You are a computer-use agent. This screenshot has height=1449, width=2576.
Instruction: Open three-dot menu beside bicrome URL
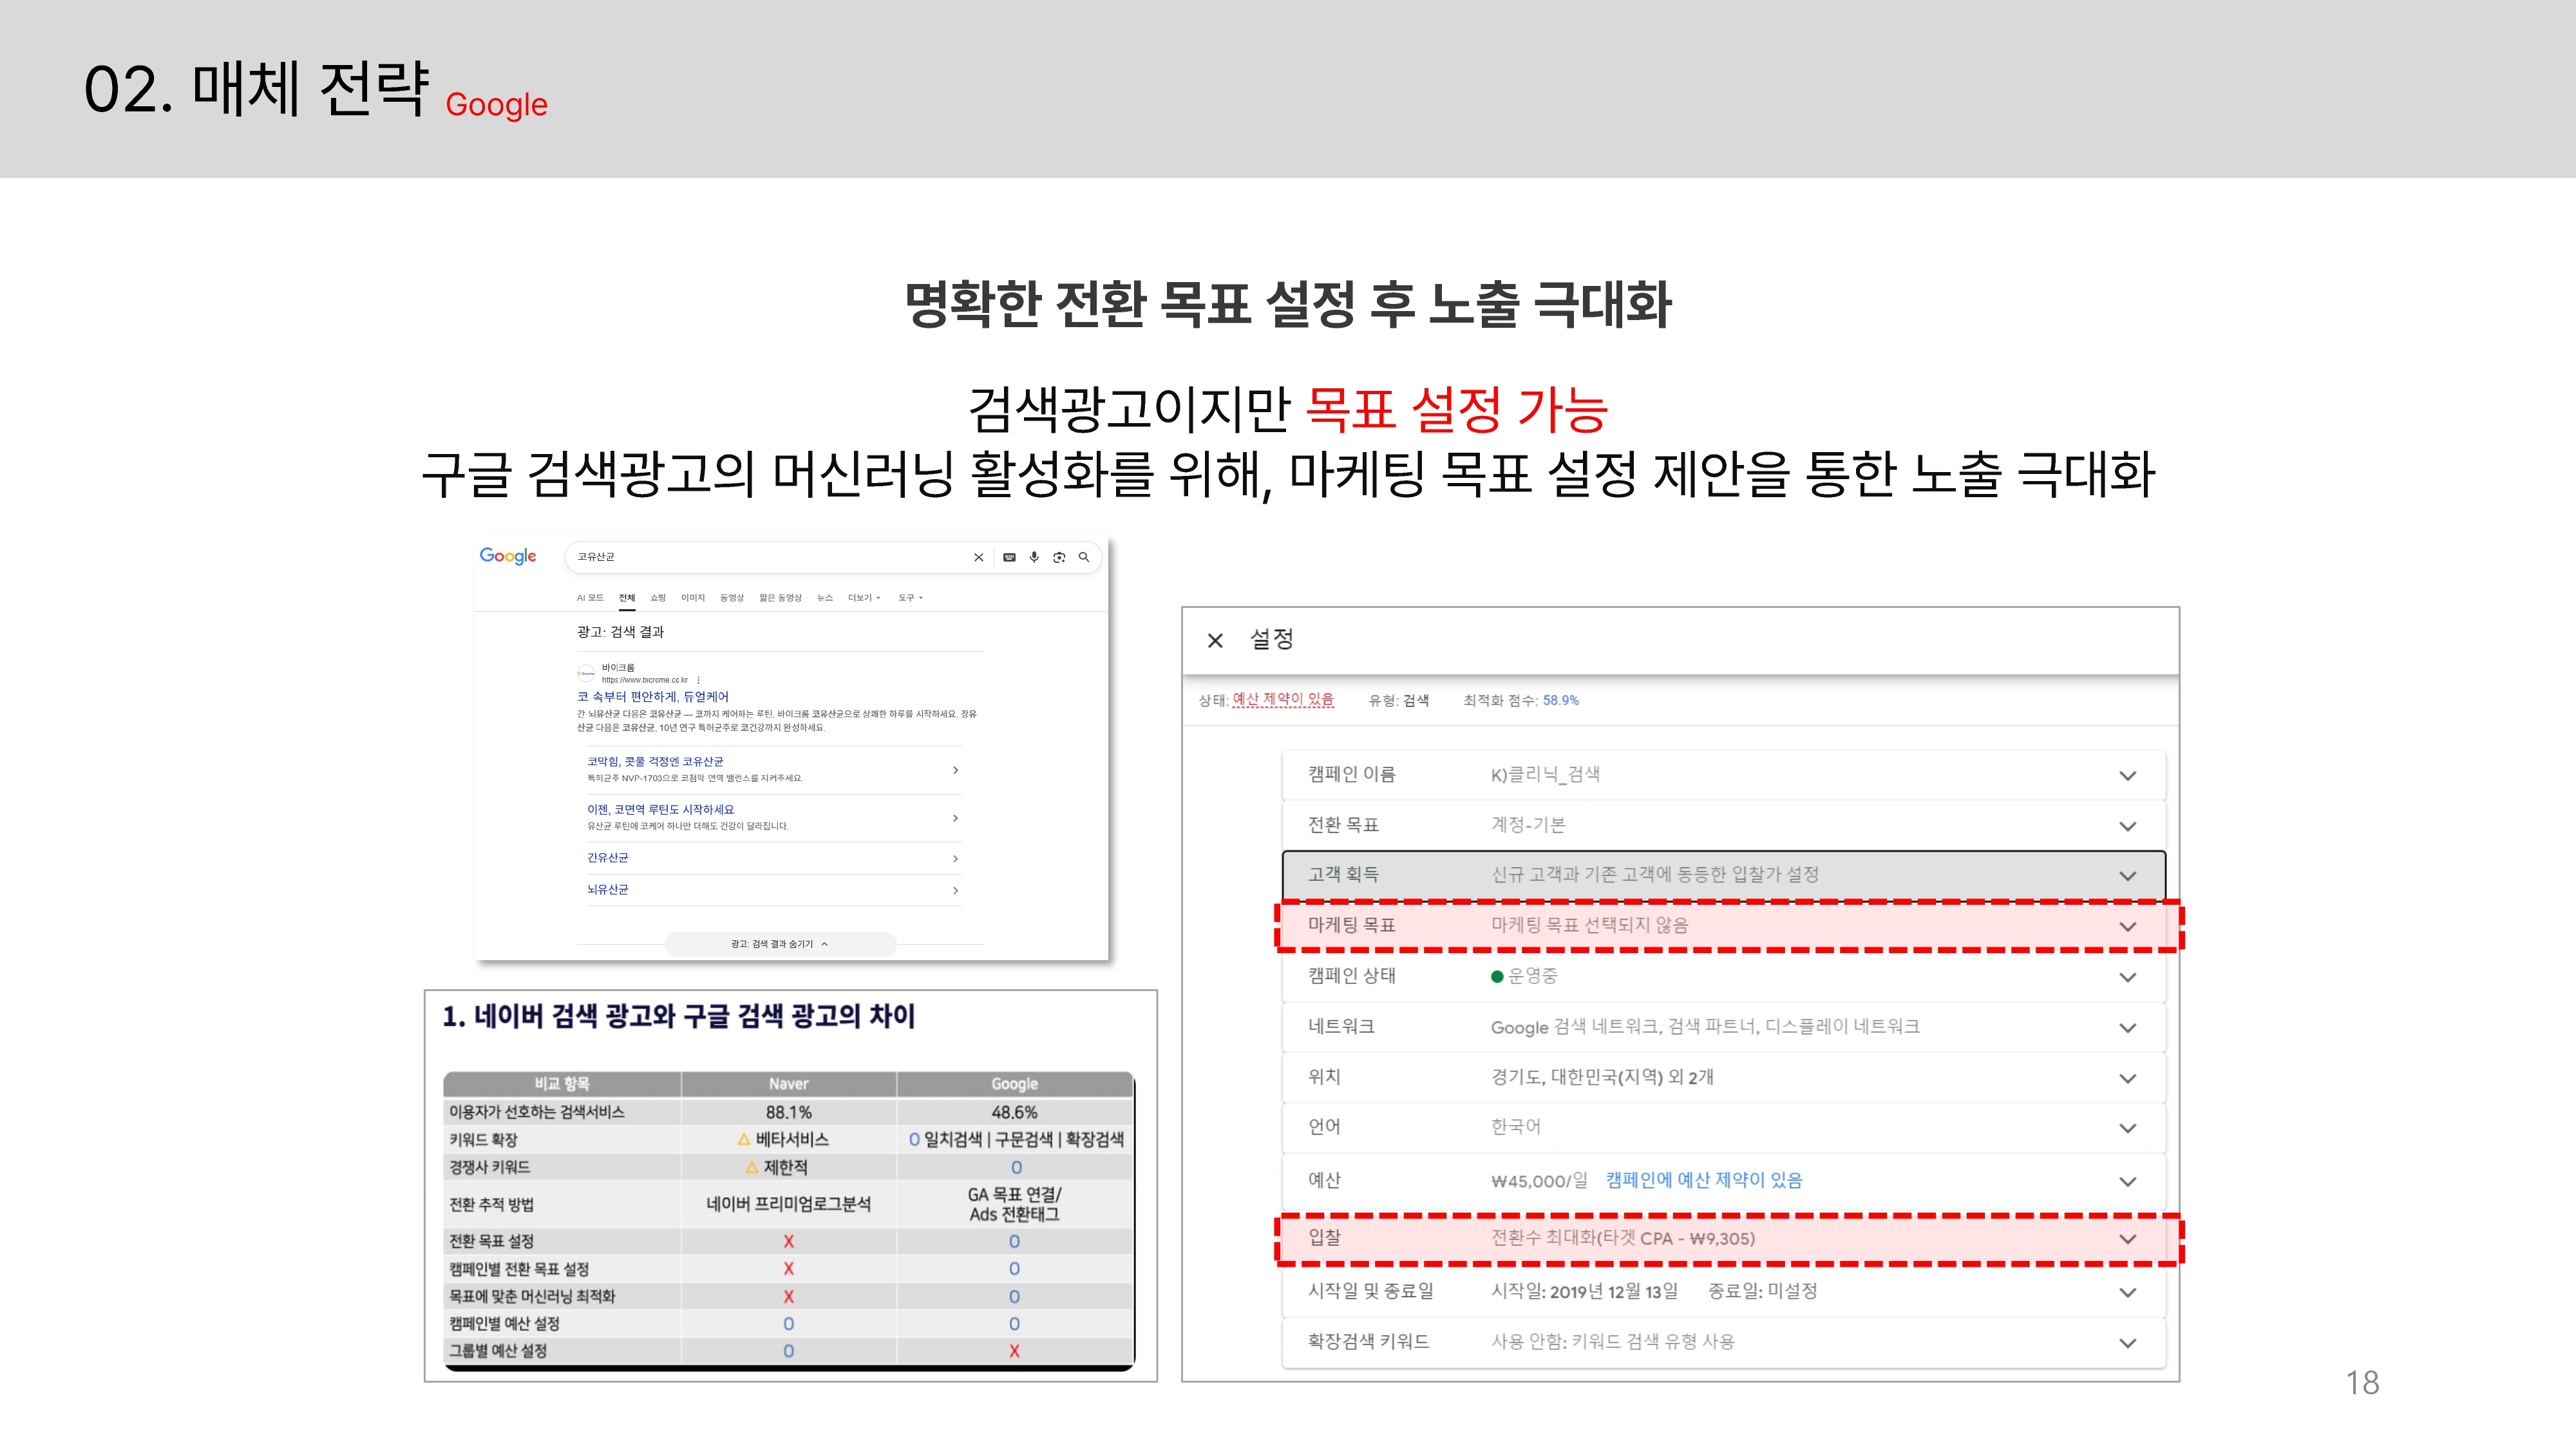[698, 680]
